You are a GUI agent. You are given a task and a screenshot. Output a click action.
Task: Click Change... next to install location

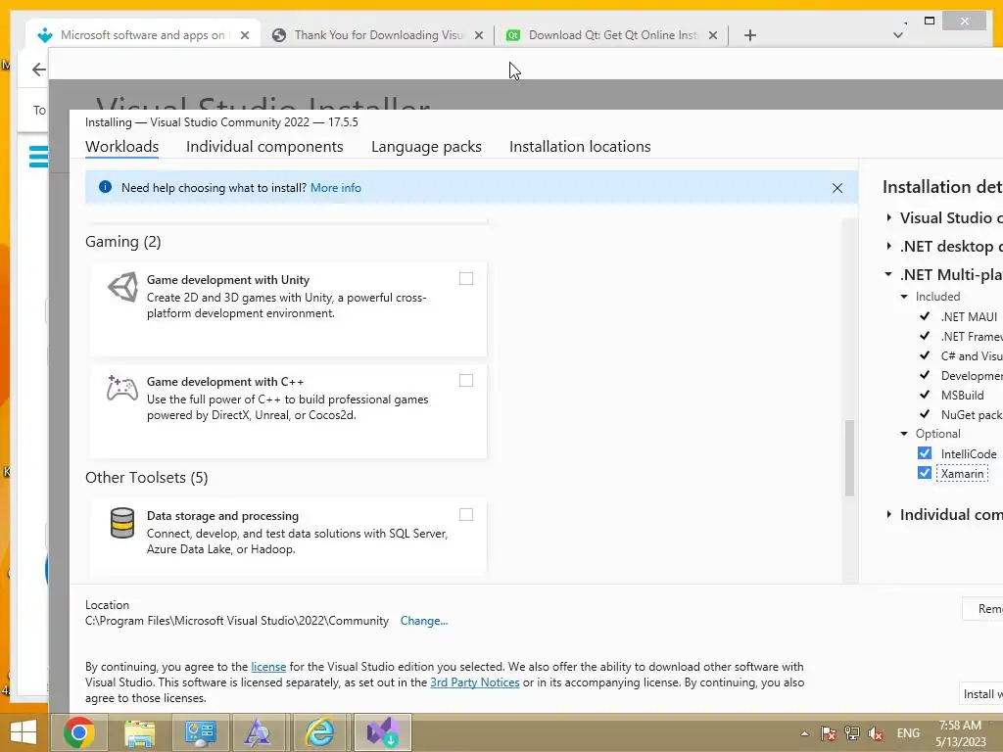pyautogui.click(x=424, y=621)
